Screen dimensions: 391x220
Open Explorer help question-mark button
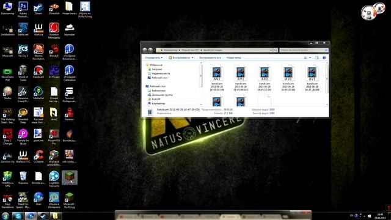click(324, 57)
